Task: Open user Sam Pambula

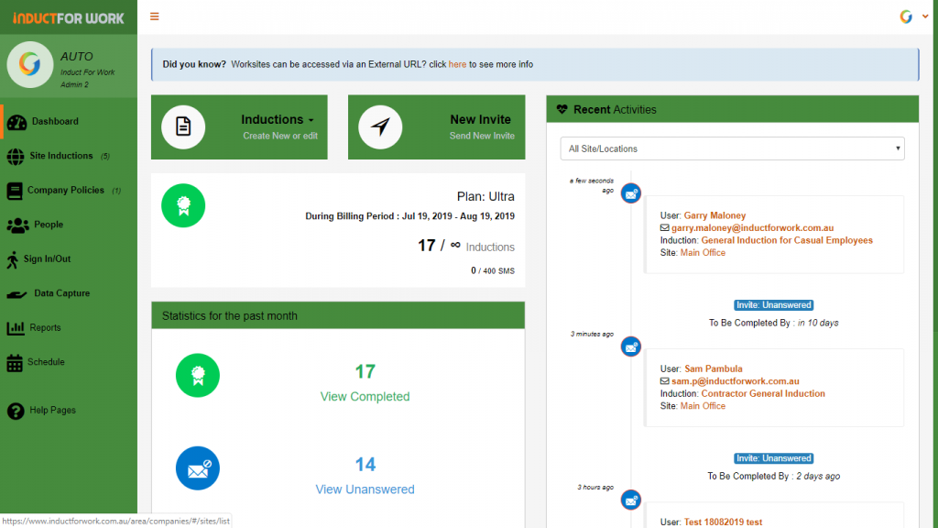Action: (713, 368)
